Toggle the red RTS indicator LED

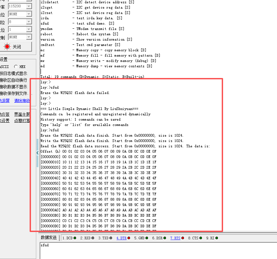tap(183, 238)
